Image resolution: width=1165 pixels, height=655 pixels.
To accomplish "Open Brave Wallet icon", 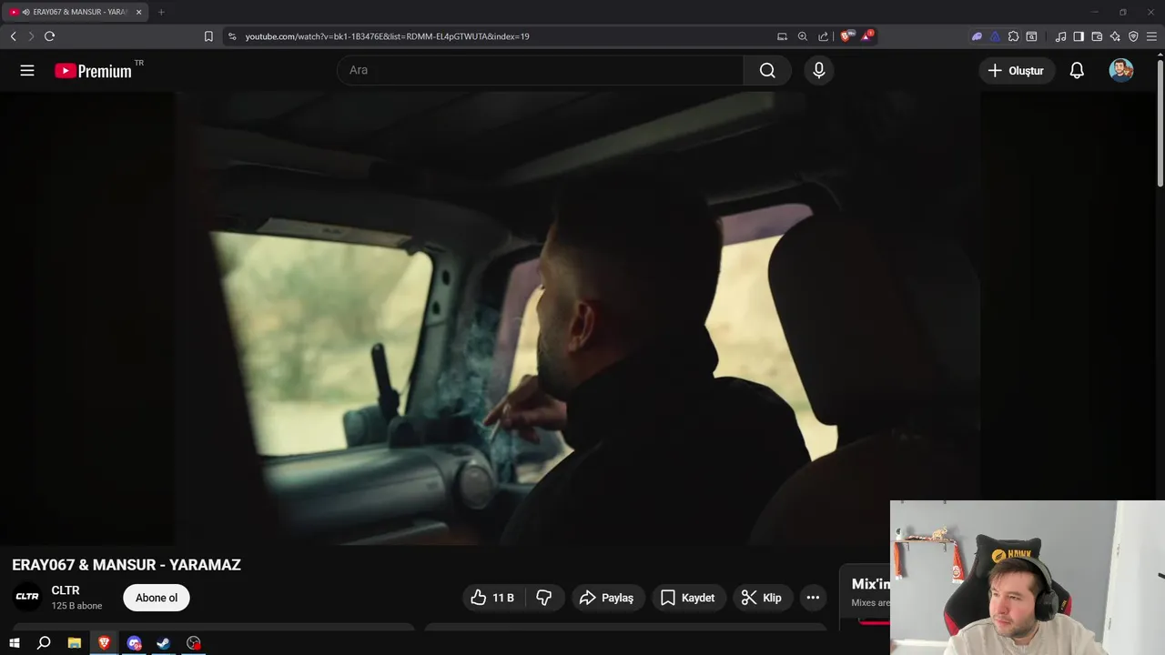I will point(1097,36).
